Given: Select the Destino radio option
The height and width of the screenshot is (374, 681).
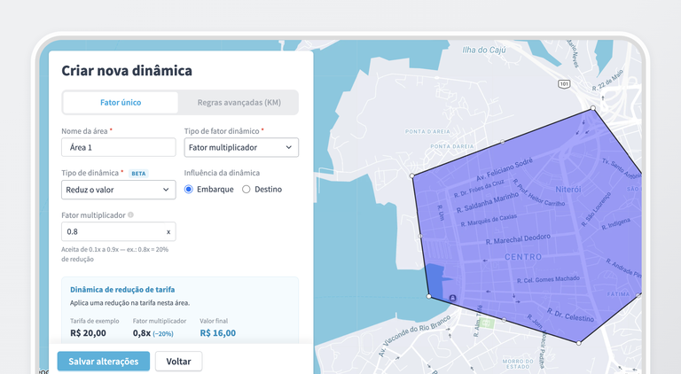Looking at the screenshot, I should [247, 189].
